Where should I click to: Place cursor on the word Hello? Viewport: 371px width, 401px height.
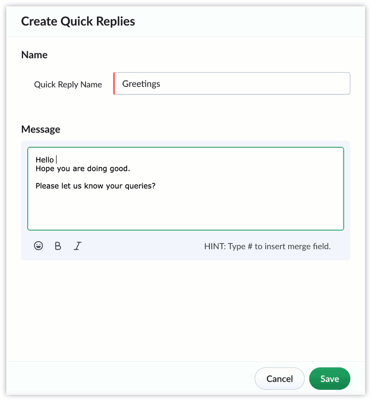(x=45, y=160)
